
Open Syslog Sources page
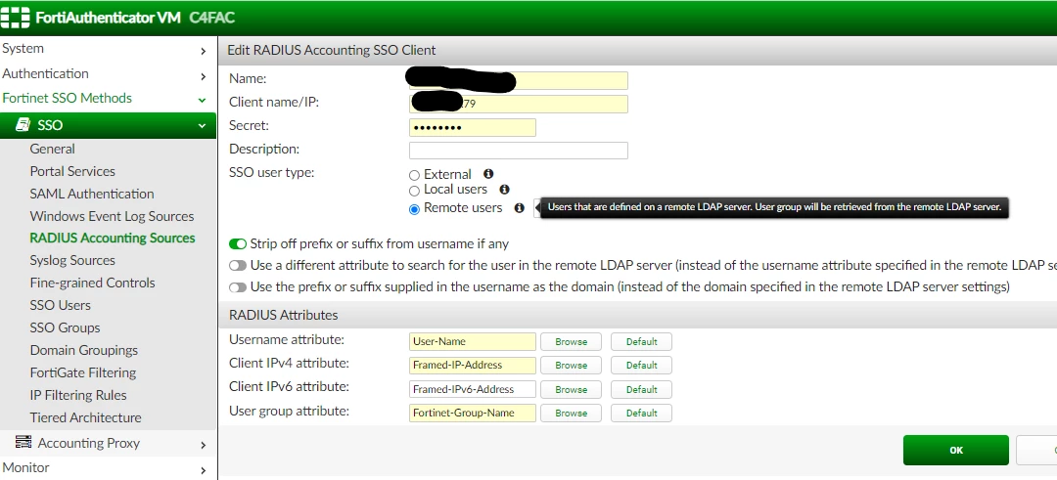click(x=72, y=260)
